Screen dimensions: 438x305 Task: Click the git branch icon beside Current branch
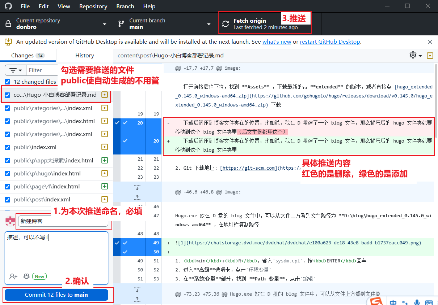(121, 24)
